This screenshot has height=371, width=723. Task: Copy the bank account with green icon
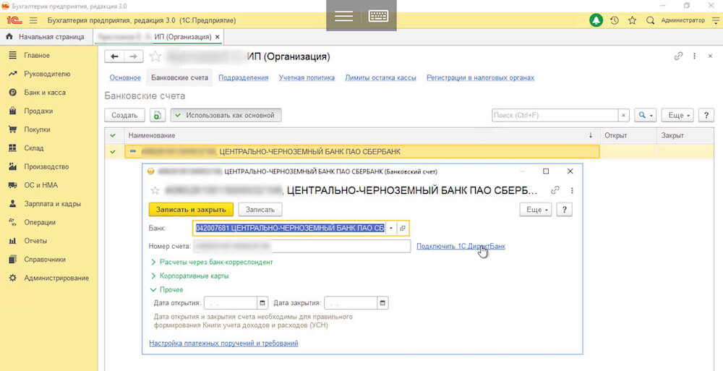click(157, 116)
